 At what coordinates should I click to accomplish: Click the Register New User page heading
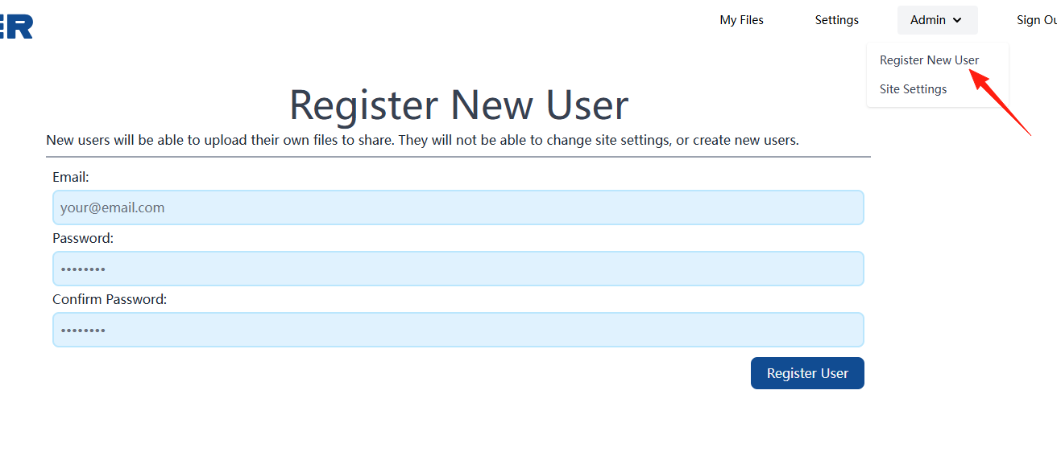[458, 105]
